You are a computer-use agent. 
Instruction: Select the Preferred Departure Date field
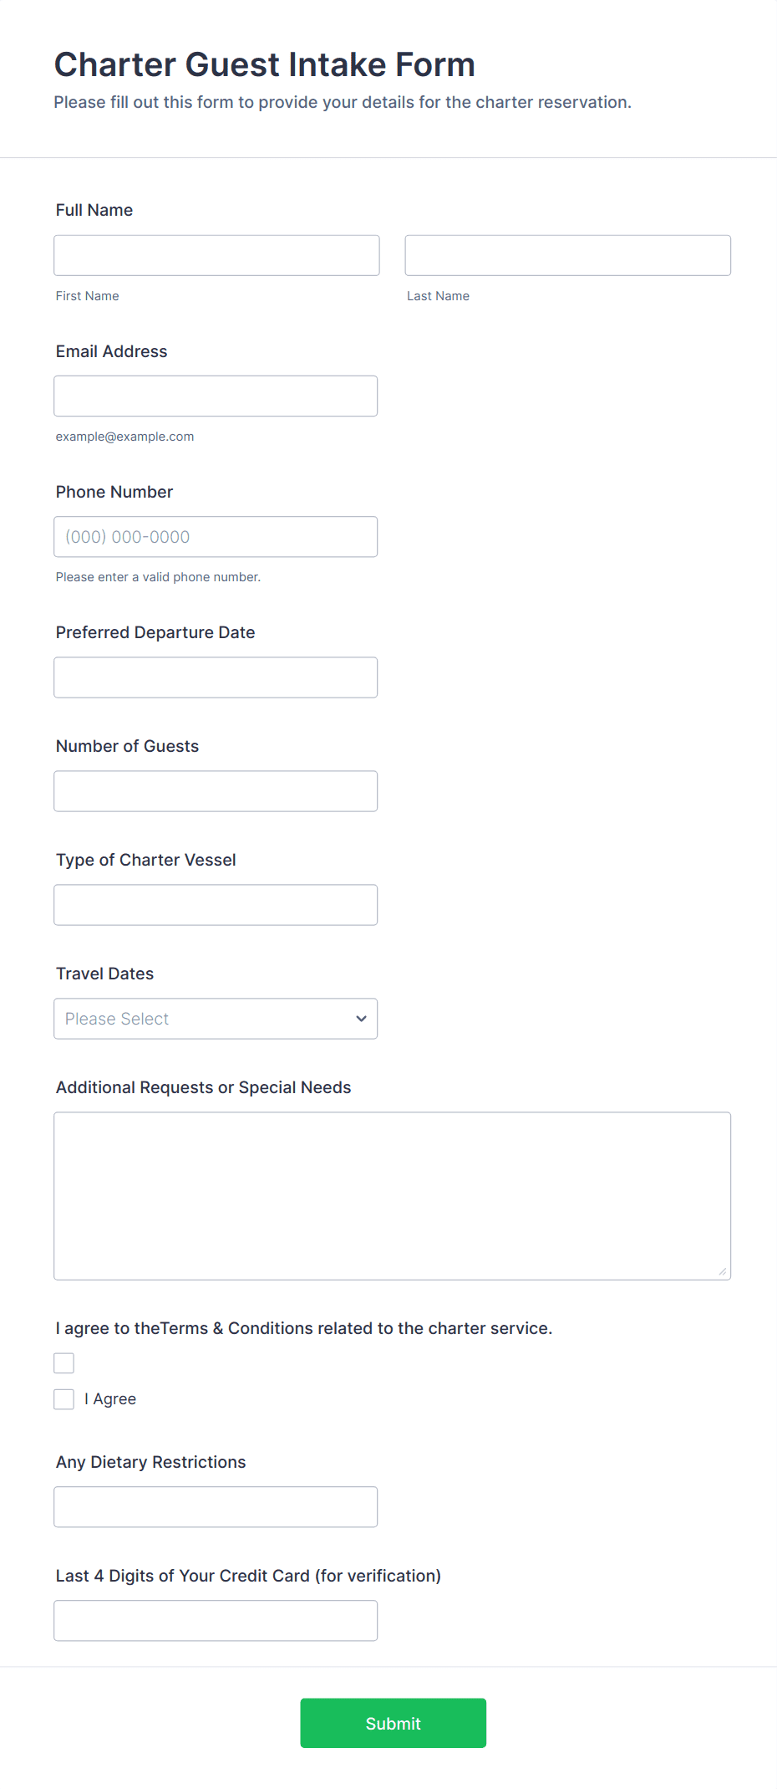(216, 677)
